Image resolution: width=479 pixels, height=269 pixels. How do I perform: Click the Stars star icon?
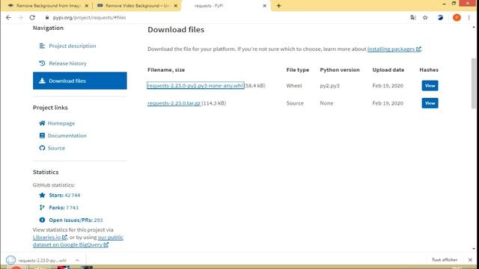(42, 195)
